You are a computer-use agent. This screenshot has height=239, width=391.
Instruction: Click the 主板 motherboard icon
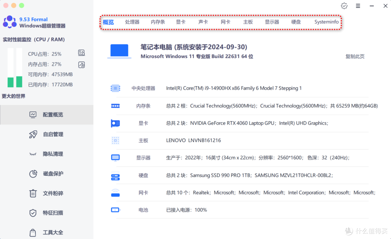click(x=115, y=140)
